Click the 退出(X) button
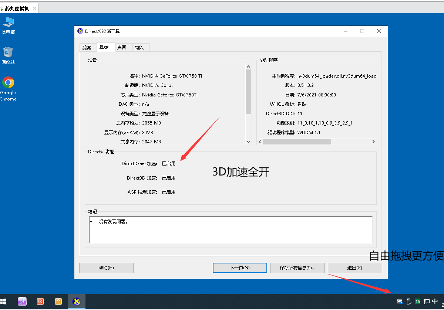The height and width of the screenshot is (310, 444). tap(355, 268)
